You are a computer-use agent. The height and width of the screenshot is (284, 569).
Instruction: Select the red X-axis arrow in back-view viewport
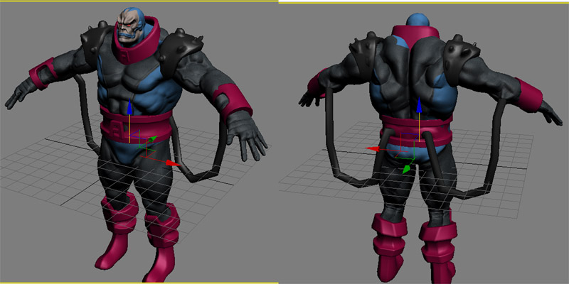(372, 148)
